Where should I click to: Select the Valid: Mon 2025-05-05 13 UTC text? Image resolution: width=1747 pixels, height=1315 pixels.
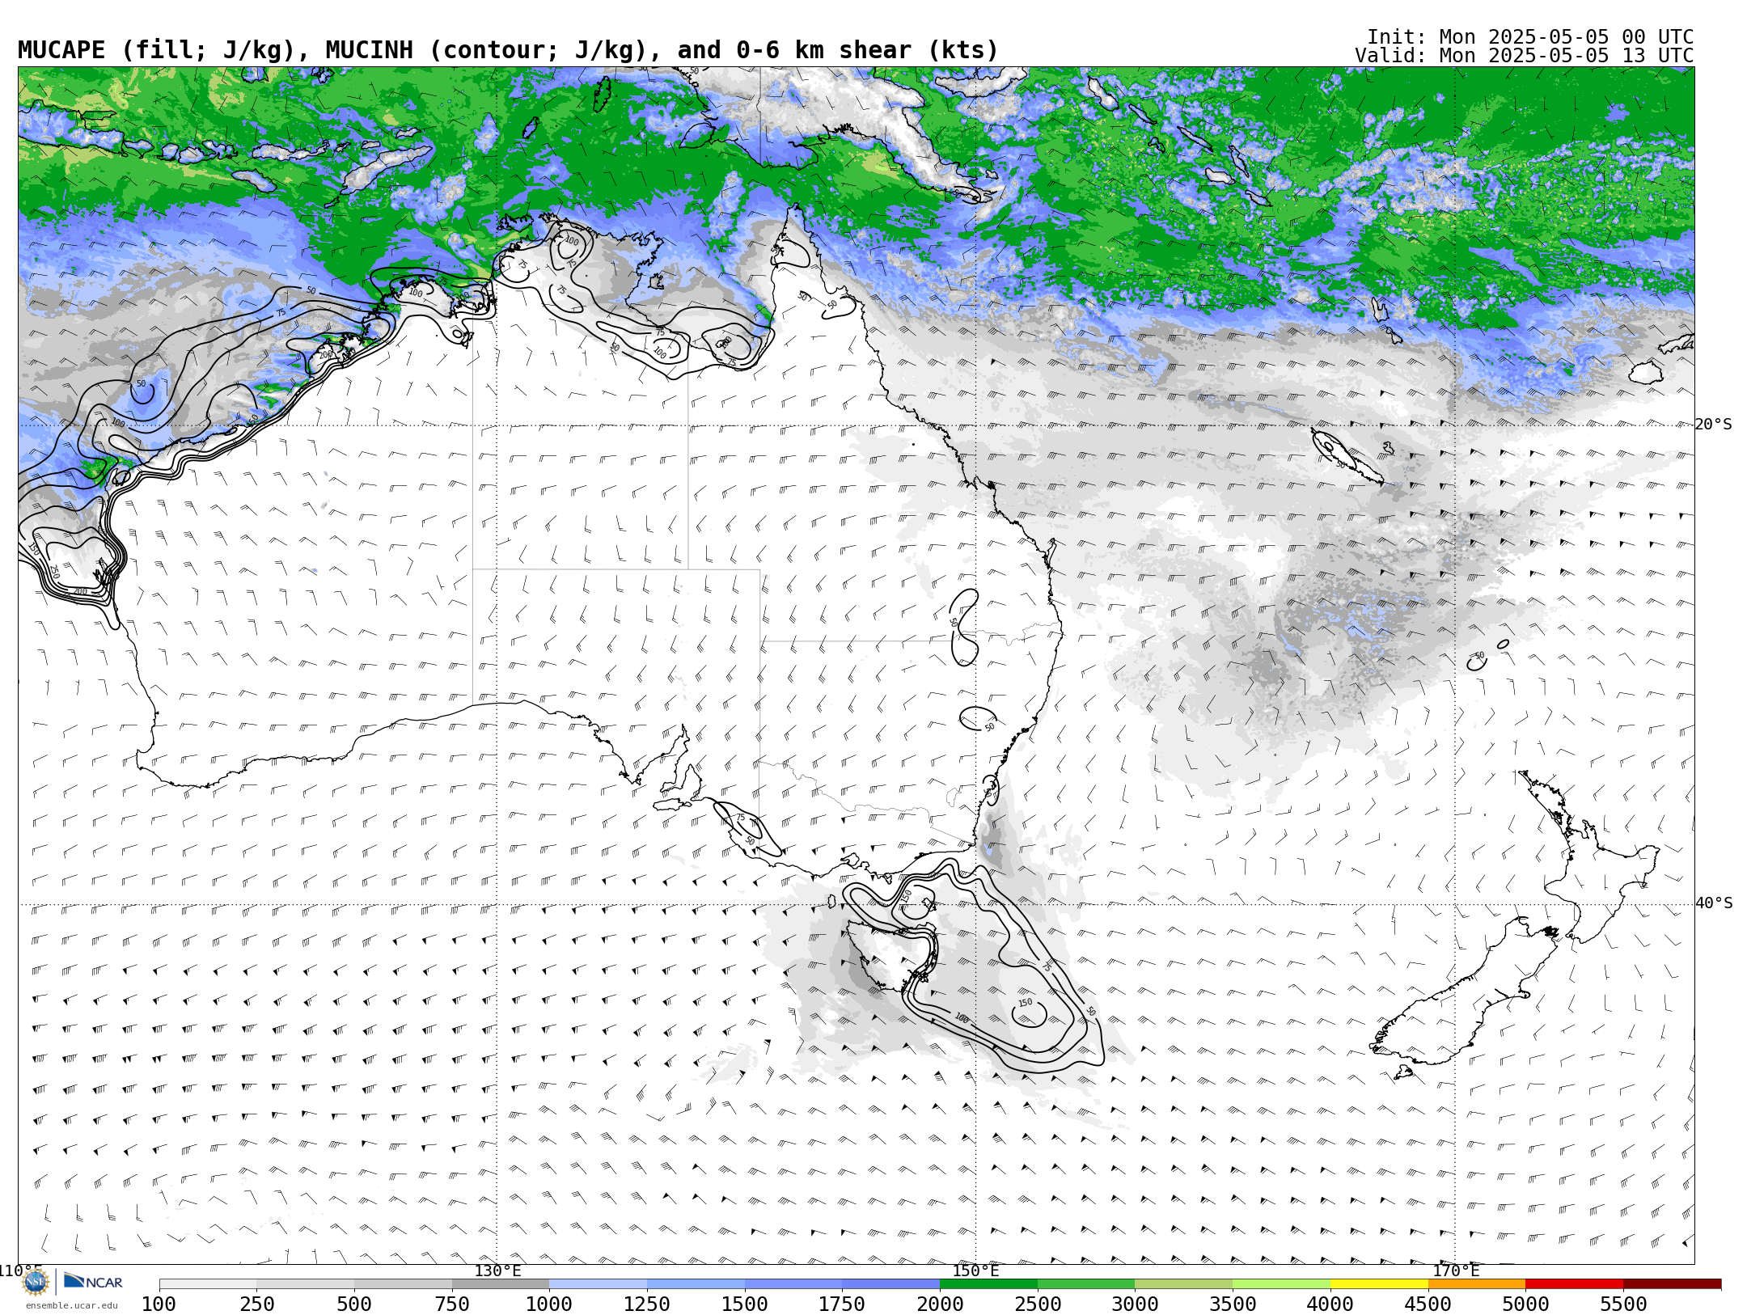[1524, 56]
